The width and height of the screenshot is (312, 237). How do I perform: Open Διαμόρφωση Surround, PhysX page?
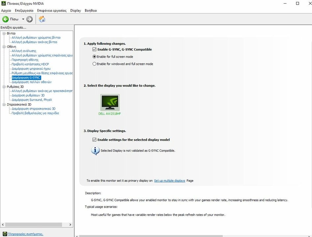[32, 100]
